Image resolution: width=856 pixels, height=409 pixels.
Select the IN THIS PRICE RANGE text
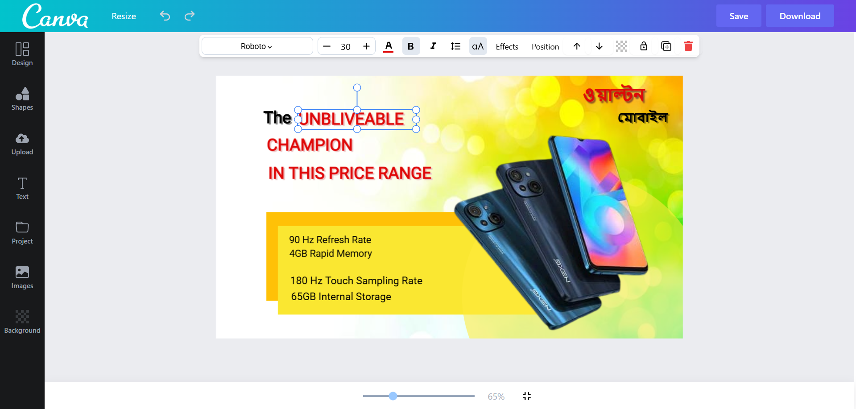click(x=350, y=173)
